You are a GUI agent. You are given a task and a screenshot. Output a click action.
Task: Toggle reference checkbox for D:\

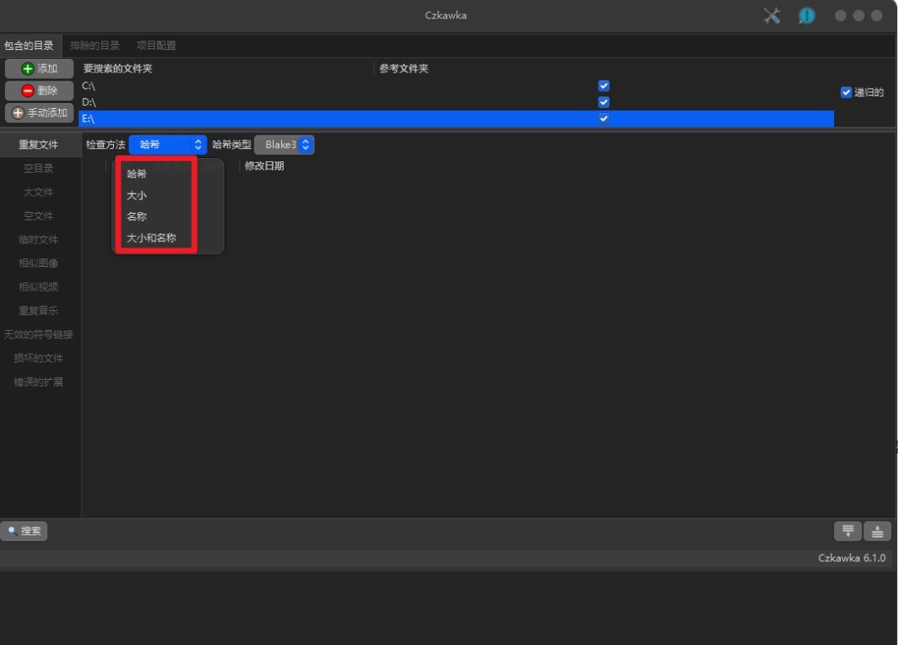(604, 102)
